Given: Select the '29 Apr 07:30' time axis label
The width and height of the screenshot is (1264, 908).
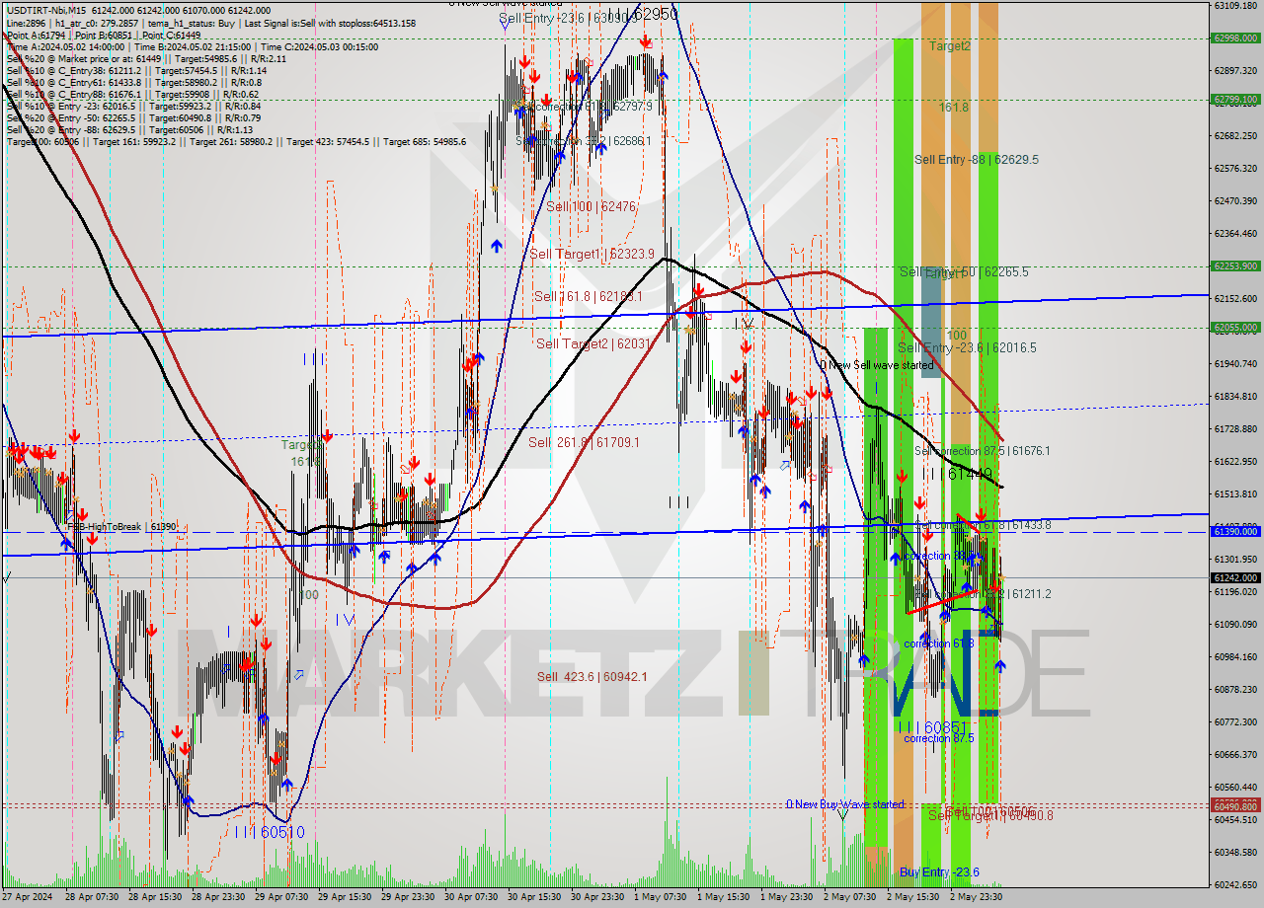Looking at the screenshot, I should [x=282, y=897].
